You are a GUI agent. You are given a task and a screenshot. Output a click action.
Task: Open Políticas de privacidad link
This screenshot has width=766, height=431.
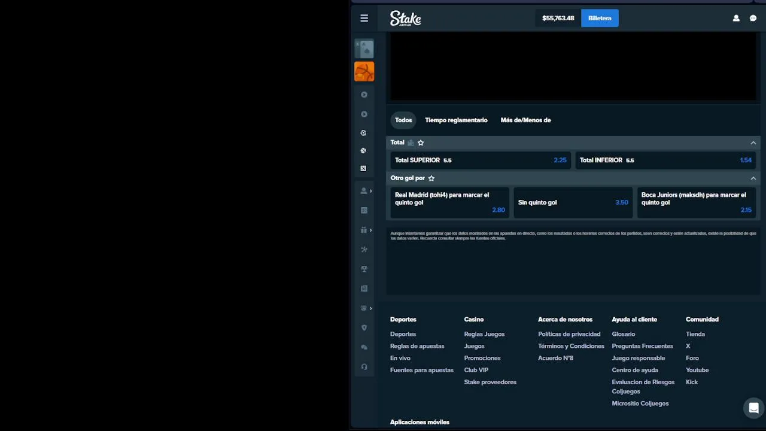pos(569,334)
